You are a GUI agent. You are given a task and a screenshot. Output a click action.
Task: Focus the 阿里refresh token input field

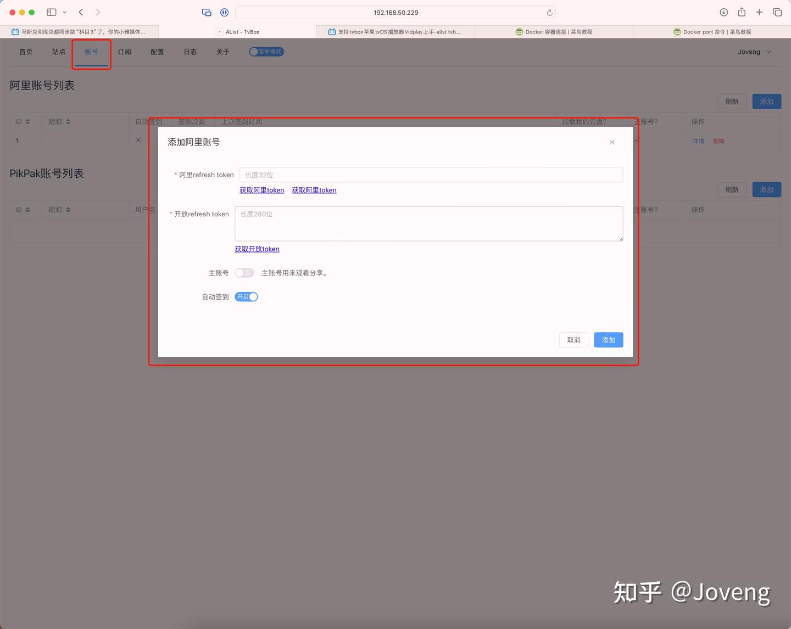click(x=431, y=175)
